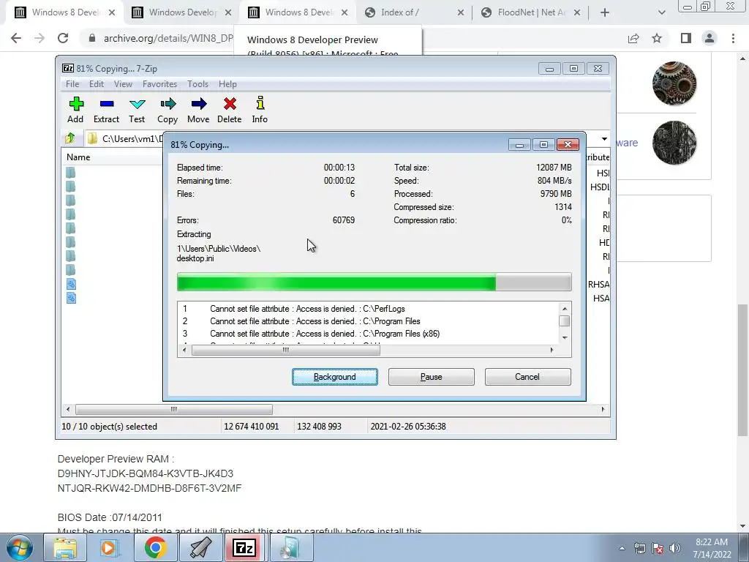Screen dimensions: 749x562
Task: Click the Windows Start button
Action: click(x=20, y=547)
